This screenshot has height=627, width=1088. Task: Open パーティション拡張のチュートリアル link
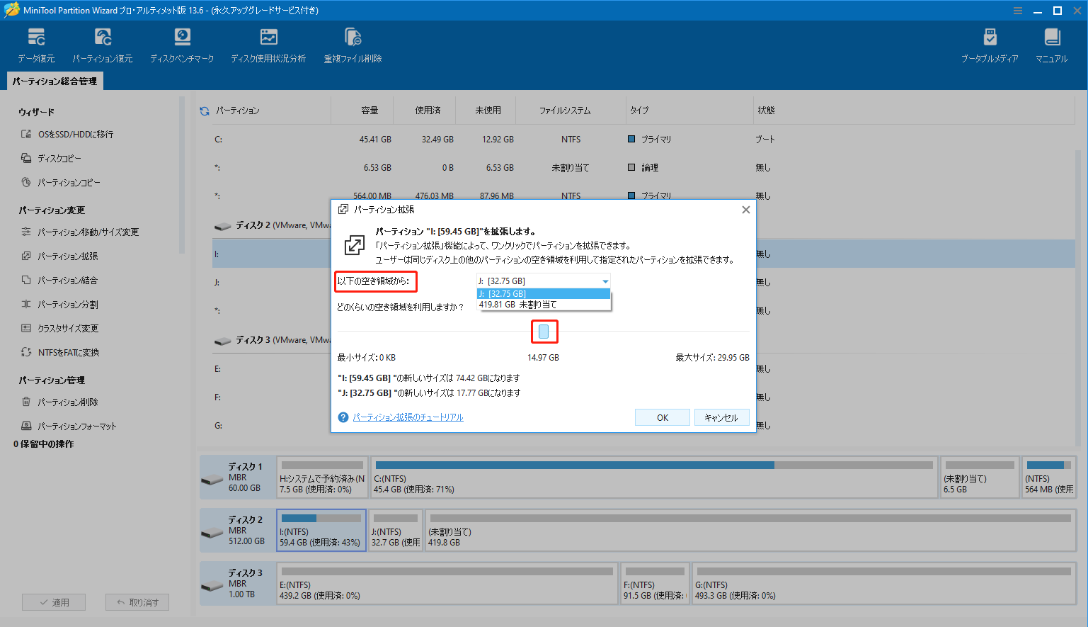pyautogui.click(x=408, y=417)
